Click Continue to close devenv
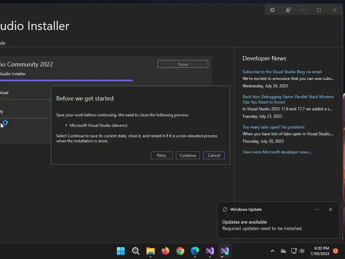345x259 pixels. coord(188,155)
